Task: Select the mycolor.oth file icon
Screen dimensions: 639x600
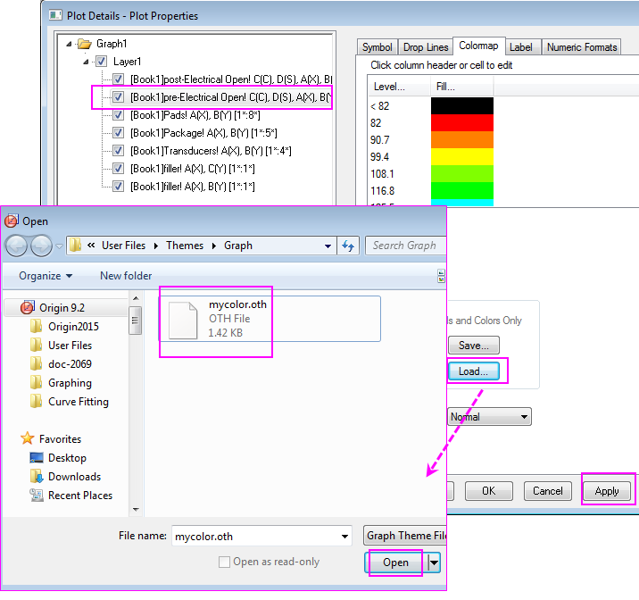Action: coord(183,320)
